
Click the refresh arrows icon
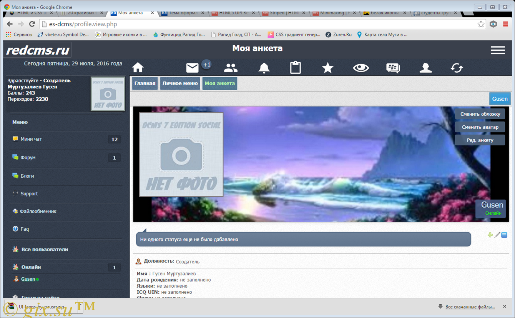coord(457,68)
